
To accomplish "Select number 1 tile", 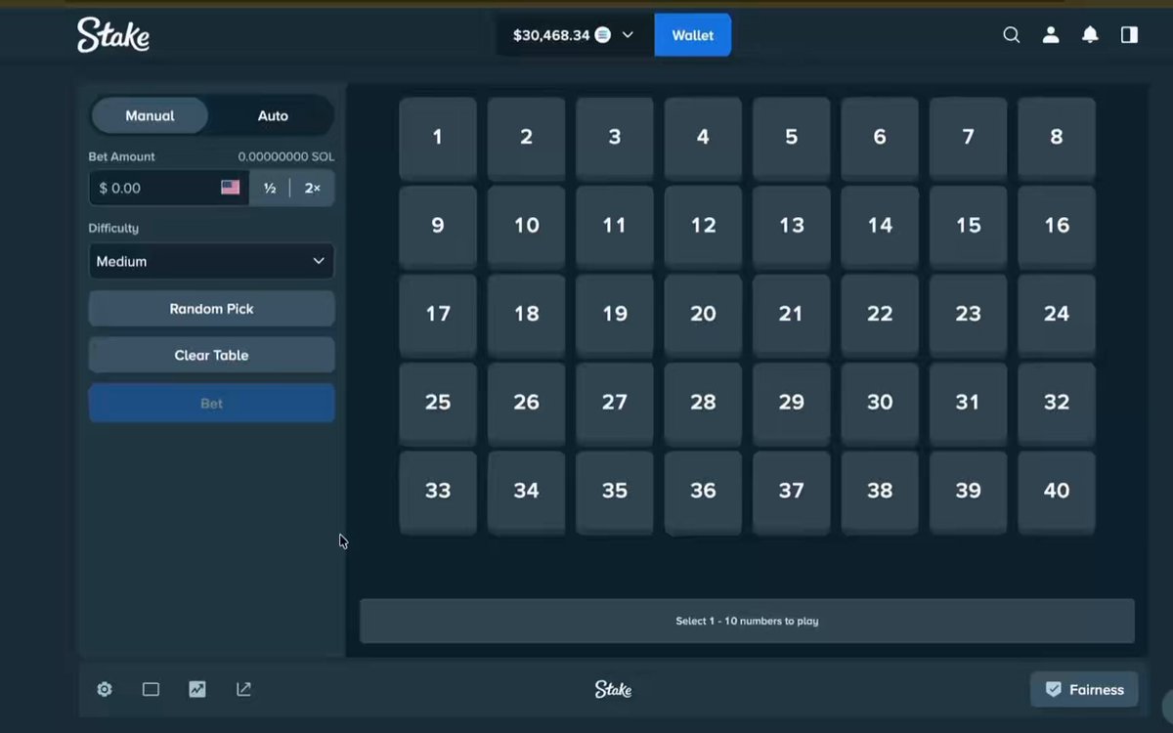I will point(438,138).
